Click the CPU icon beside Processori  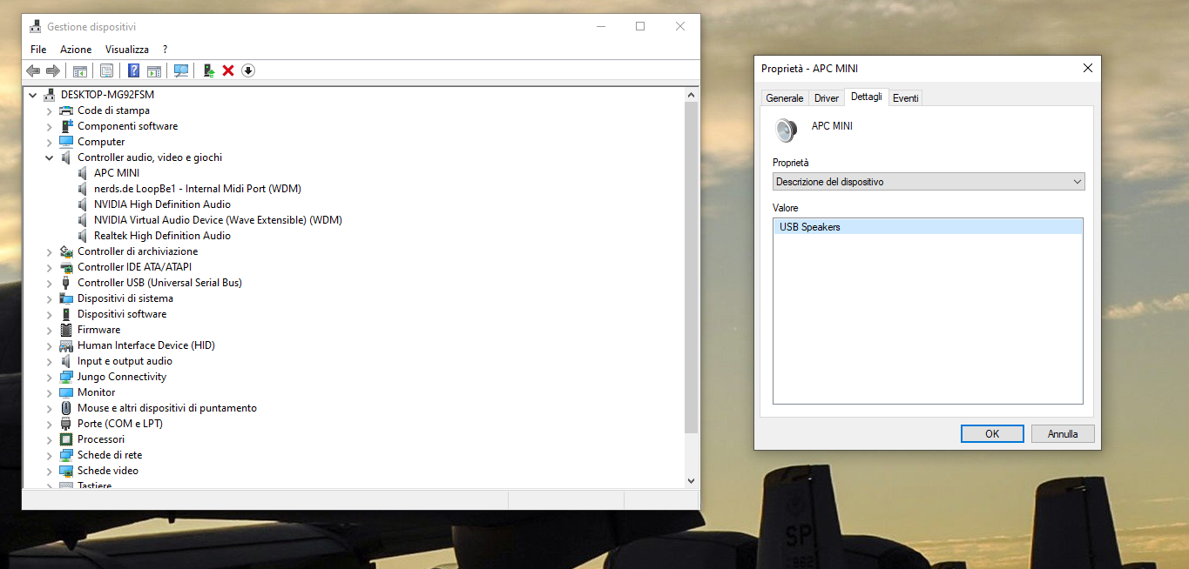(x=66, y=439)
